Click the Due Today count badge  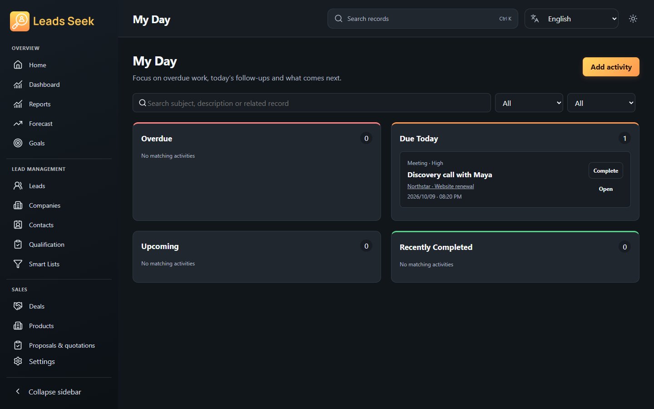[624, 138]
